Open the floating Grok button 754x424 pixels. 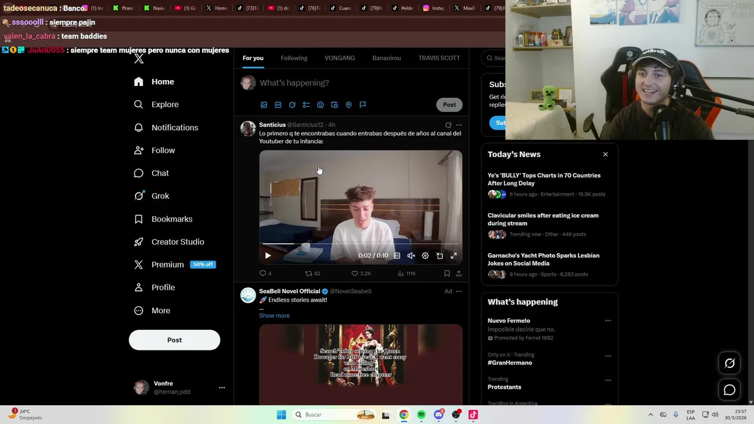[x=729, y=363]
